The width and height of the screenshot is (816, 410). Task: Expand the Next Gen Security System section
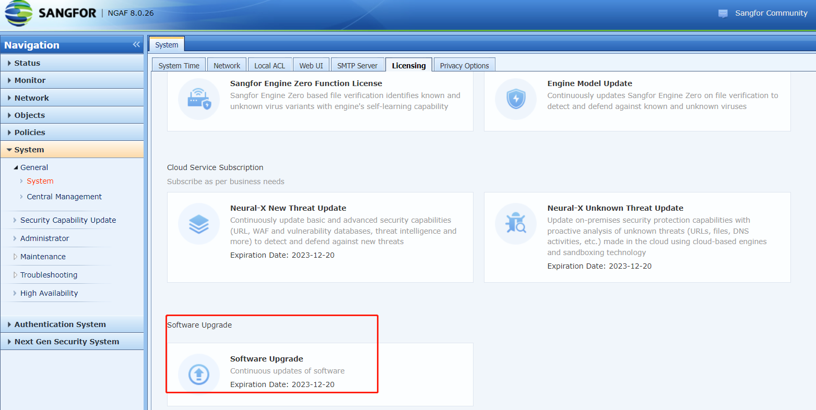pos(66,342)
